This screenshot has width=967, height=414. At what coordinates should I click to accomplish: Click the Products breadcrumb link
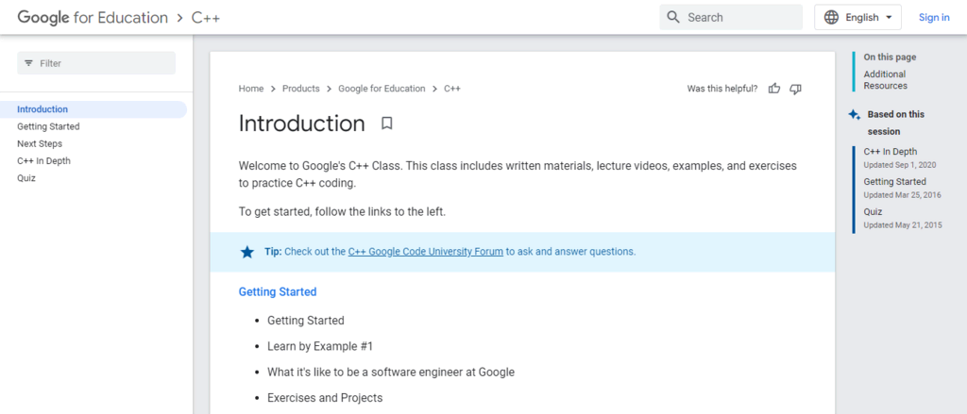coord(300,89)
